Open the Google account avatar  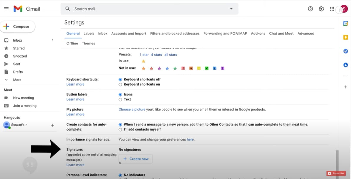point(344,9)
